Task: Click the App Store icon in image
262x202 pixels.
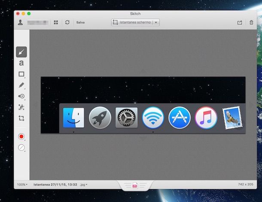Action: (180, 118)
